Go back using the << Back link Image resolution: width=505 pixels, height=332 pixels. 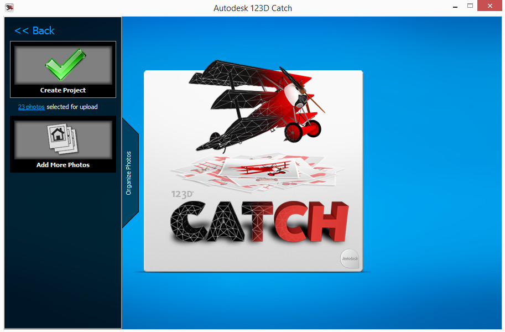(x=34, y=30)
